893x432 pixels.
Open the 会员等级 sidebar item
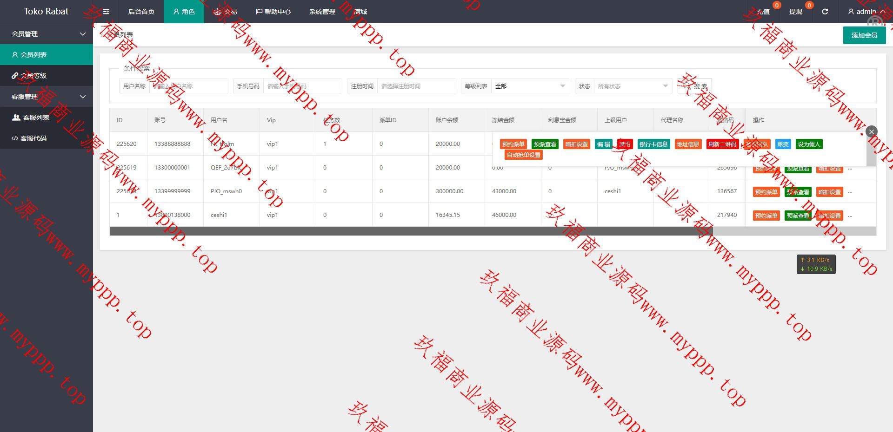point(33,76)
